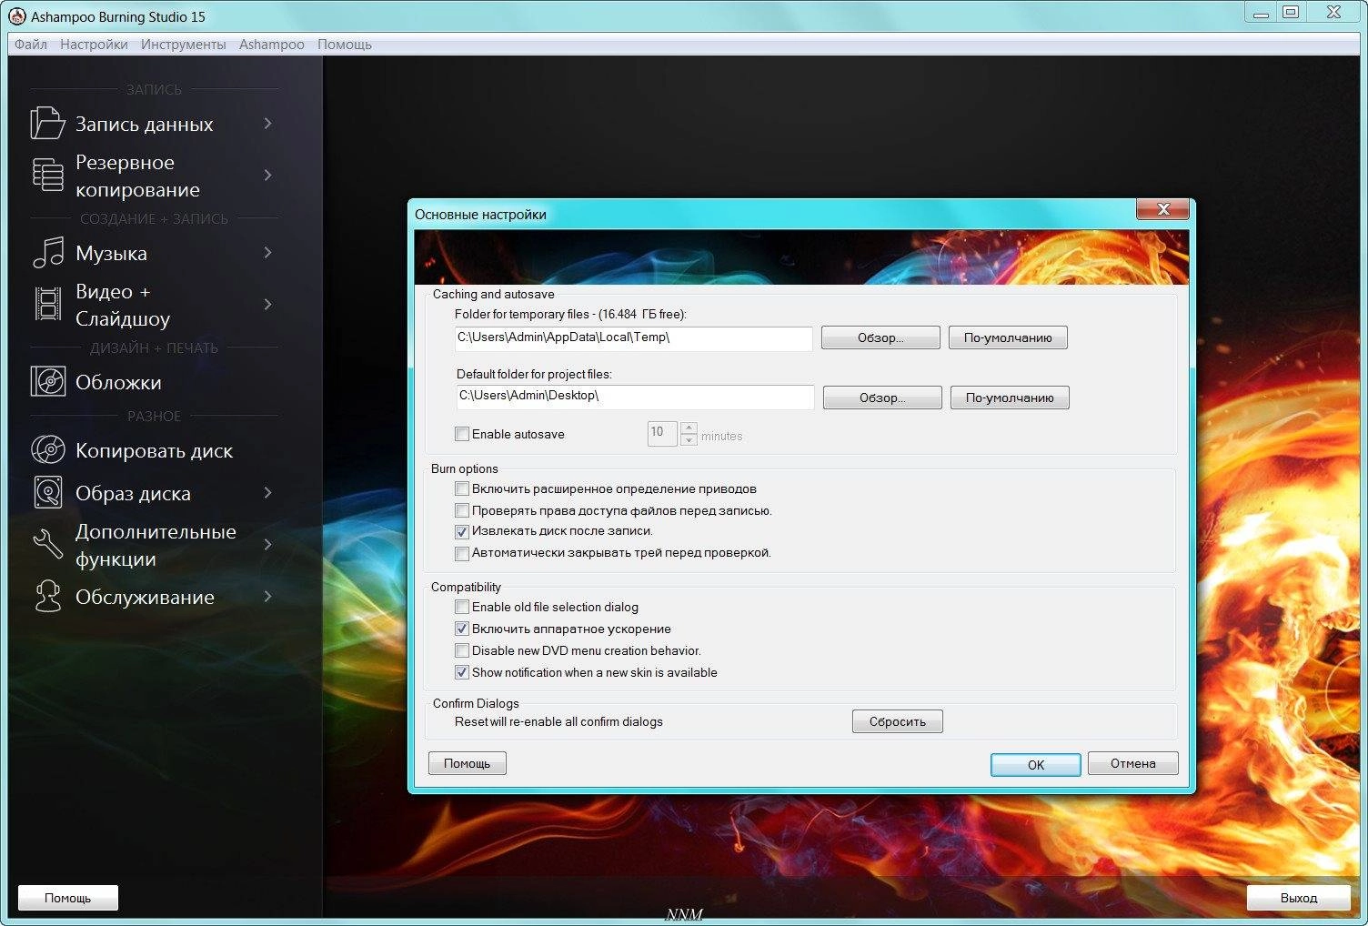1368x926 pixels.
Task: Open the Настройки menu
Action: coord(94,44)
